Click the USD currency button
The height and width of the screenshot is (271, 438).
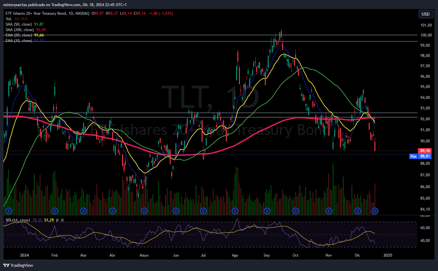(x=426, y=14)
